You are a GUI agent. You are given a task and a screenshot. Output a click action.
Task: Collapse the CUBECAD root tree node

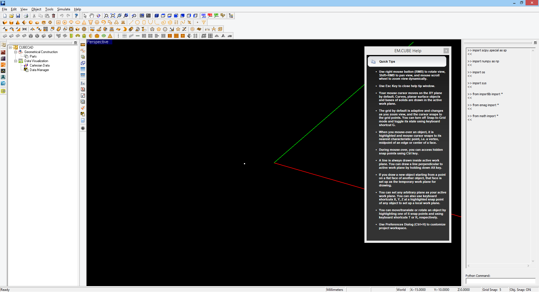coord(10,47)
